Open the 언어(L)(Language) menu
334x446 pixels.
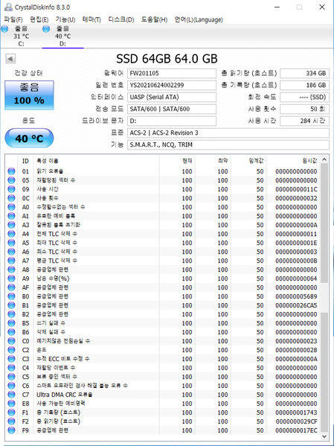[x=199, y=19]
